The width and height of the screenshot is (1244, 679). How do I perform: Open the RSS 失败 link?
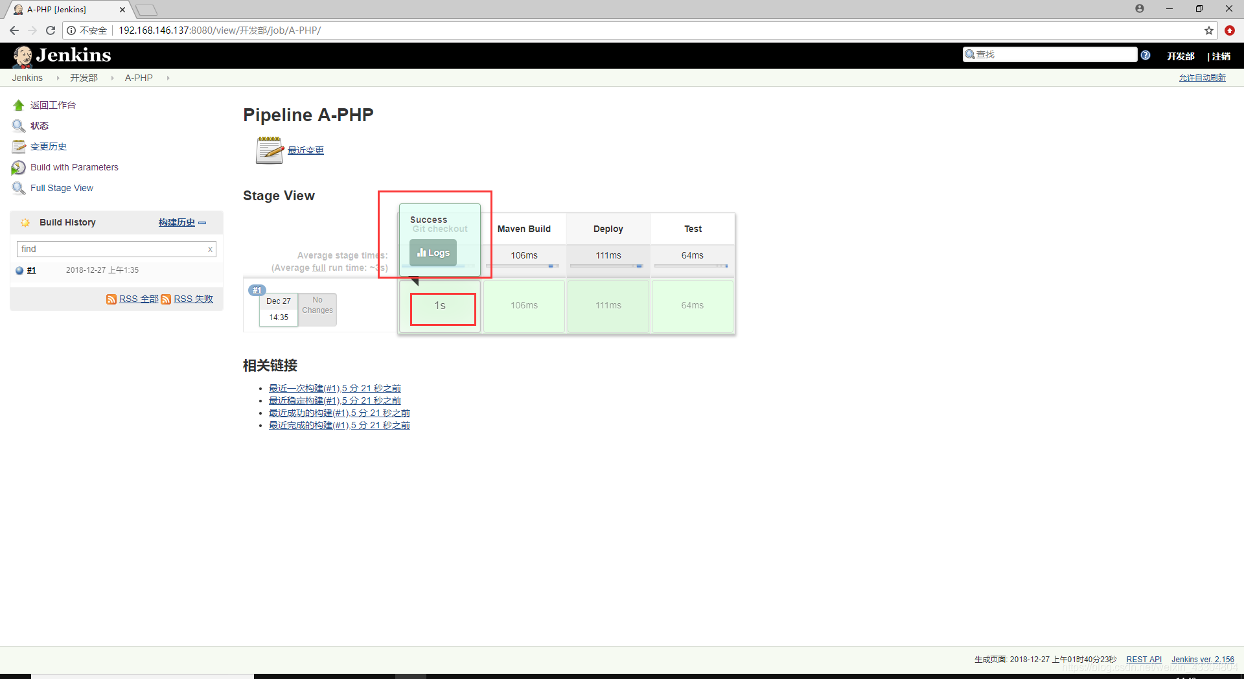coord(193,299)
